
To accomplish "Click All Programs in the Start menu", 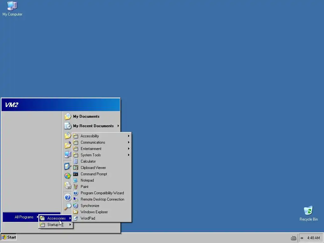I will click(24, 217).
